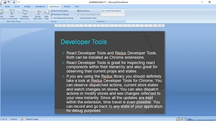Screen dimensions: 216x121
Task: Click the spell check icon in status bar
Action: [22, 119]
